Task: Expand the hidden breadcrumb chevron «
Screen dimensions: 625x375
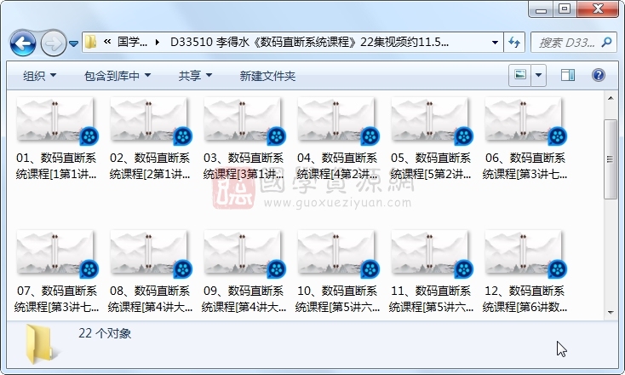Action: coord(106,42)
